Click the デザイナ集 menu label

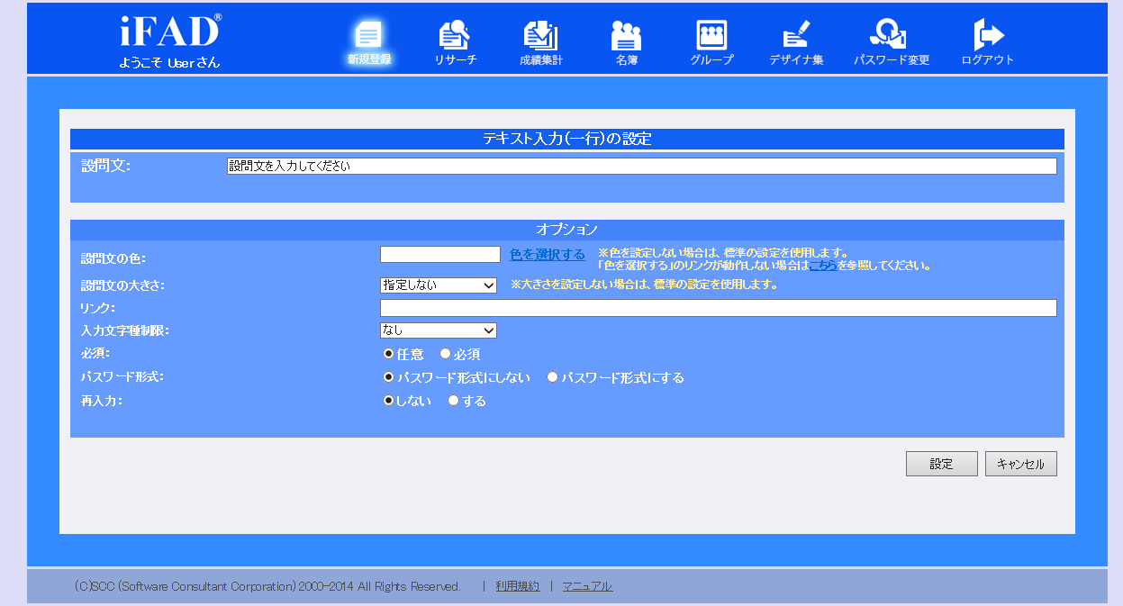(796, 60)
